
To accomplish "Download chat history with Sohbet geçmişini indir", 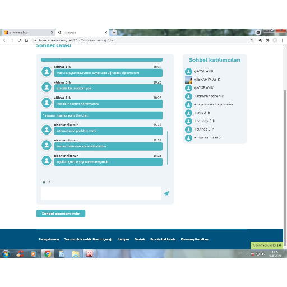I will click(61, 214).
